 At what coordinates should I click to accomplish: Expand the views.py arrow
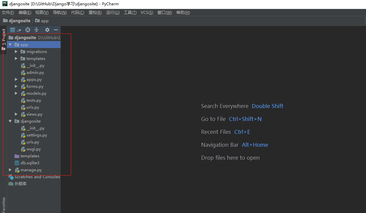click(x=16, y=114)
